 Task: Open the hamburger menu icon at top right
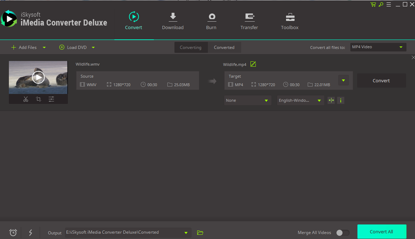pos(388,4)
